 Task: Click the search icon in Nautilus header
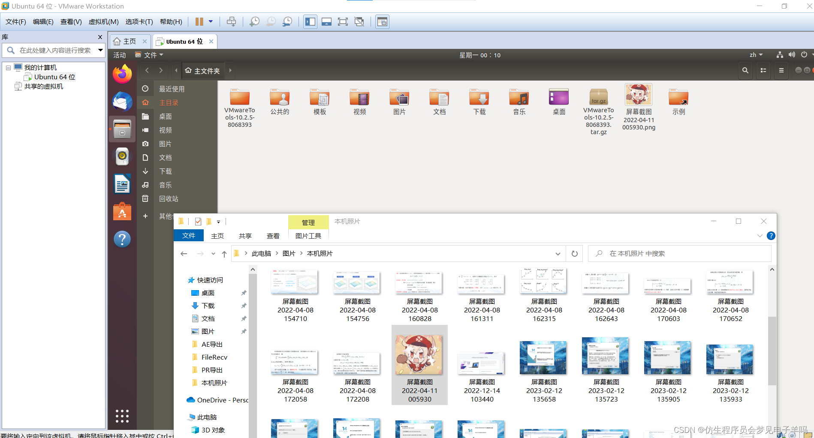[745, 70]
